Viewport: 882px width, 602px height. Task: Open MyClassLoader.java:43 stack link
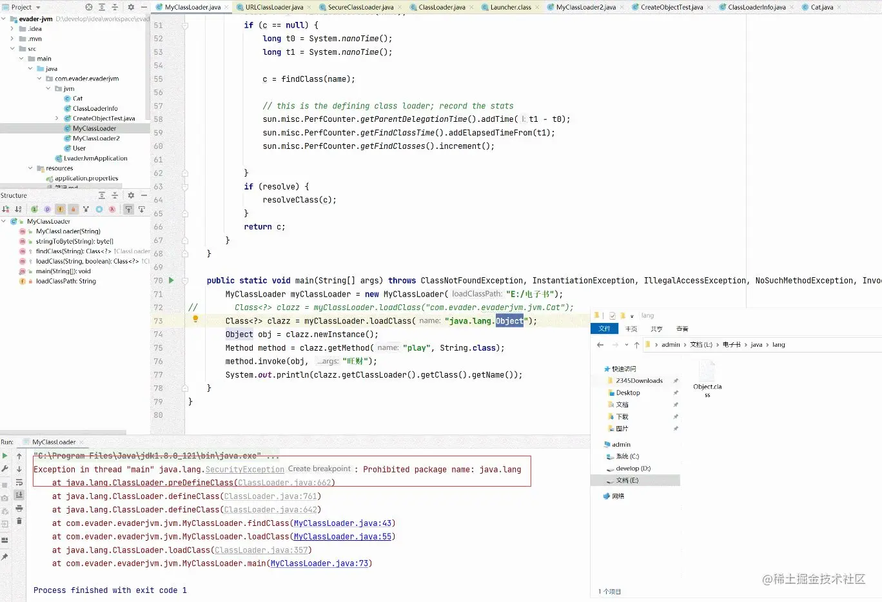point(342,523)
